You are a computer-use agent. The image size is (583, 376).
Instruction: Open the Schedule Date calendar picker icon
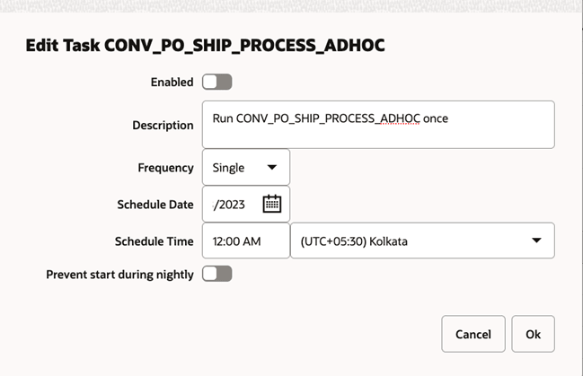pos(272,204)
